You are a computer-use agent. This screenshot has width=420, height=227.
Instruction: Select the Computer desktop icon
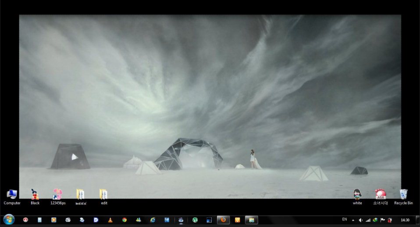(x=12, y=197)
